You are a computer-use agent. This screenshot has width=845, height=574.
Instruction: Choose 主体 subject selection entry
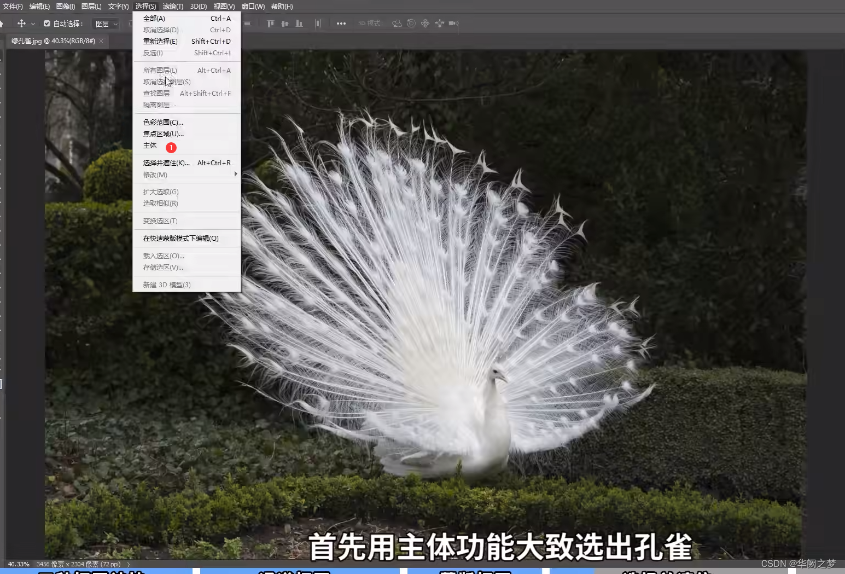point(187,146)
